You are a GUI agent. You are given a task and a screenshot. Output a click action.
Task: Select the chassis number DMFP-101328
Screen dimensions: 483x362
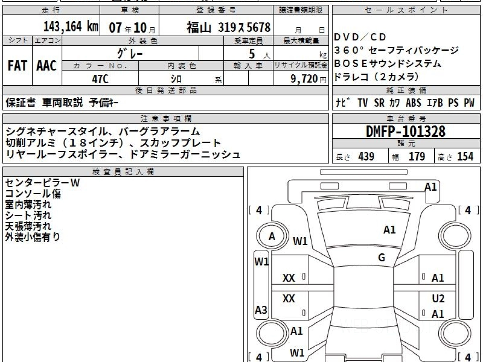tap(406, 131)
